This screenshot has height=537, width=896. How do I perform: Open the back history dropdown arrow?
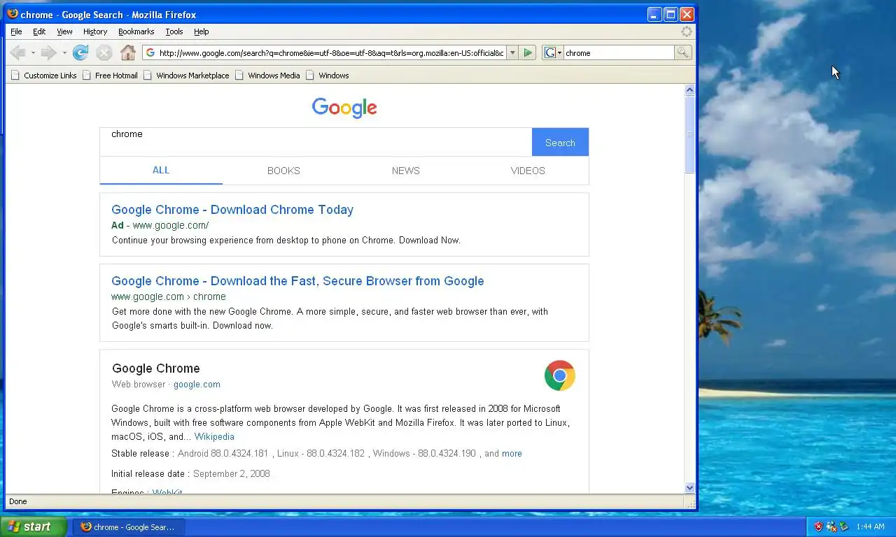click(33, 53)
